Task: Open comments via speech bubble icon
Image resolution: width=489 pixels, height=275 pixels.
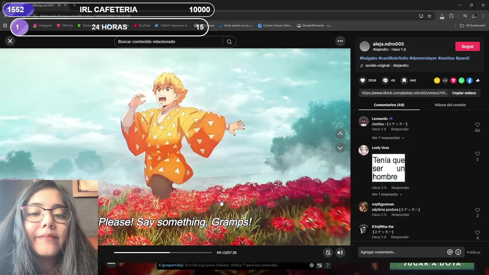Action: coord(385,80)
